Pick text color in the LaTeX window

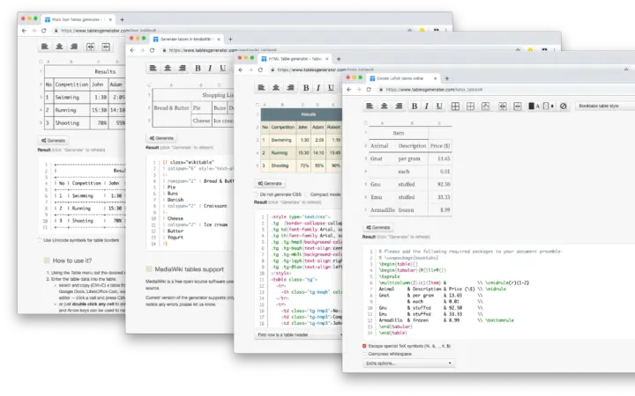[x=534, y=106]
